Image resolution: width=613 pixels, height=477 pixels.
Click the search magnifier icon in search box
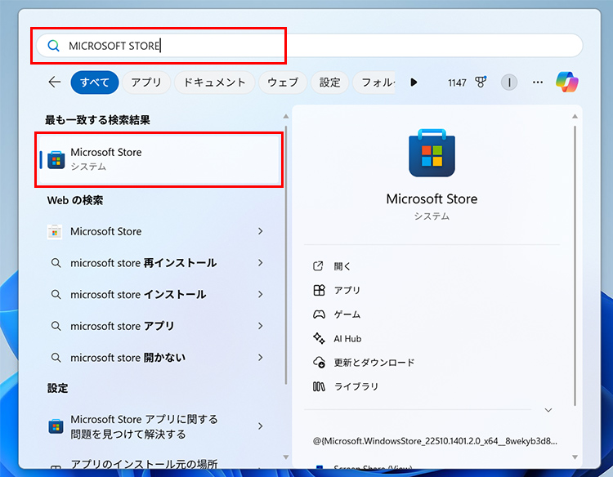click(54, 46)
